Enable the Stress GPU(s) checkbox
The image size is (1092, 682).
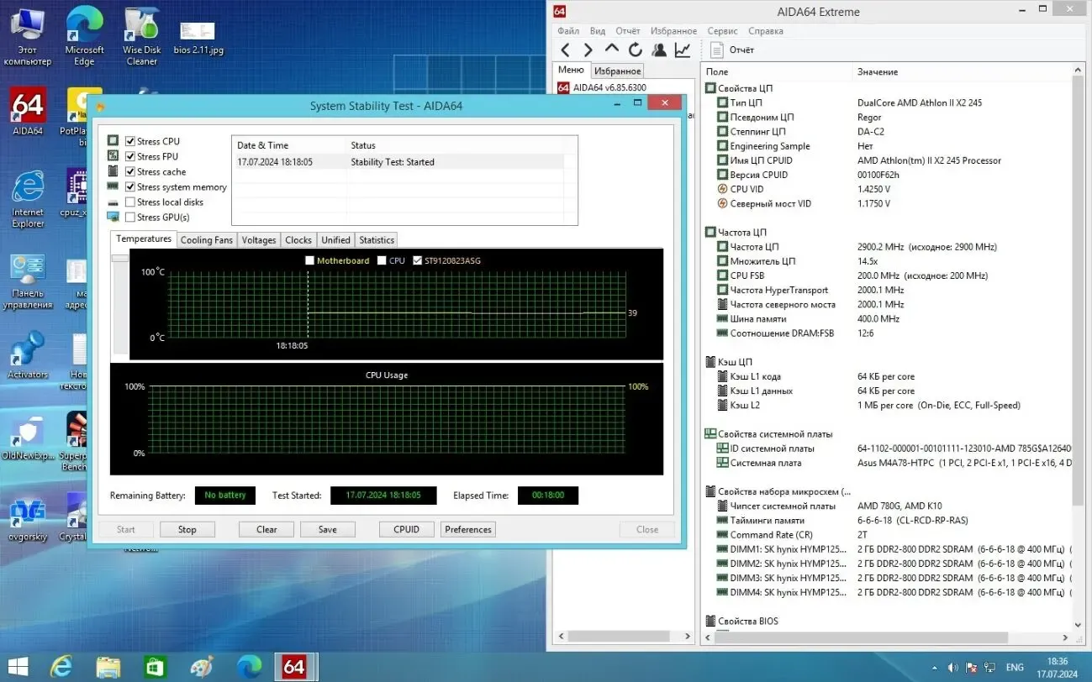point(130,217)
